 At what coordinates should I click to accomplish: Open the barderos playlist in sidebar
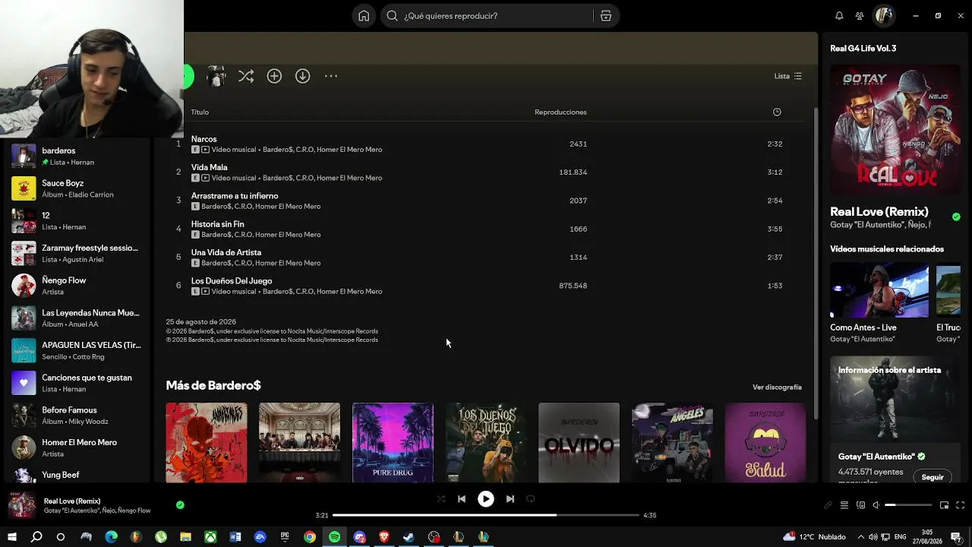[x=76, y=156]
